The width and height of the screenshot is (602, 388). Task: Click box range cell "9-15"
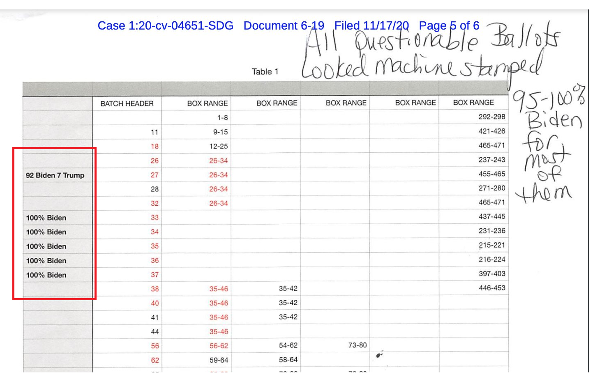[220, 132]
